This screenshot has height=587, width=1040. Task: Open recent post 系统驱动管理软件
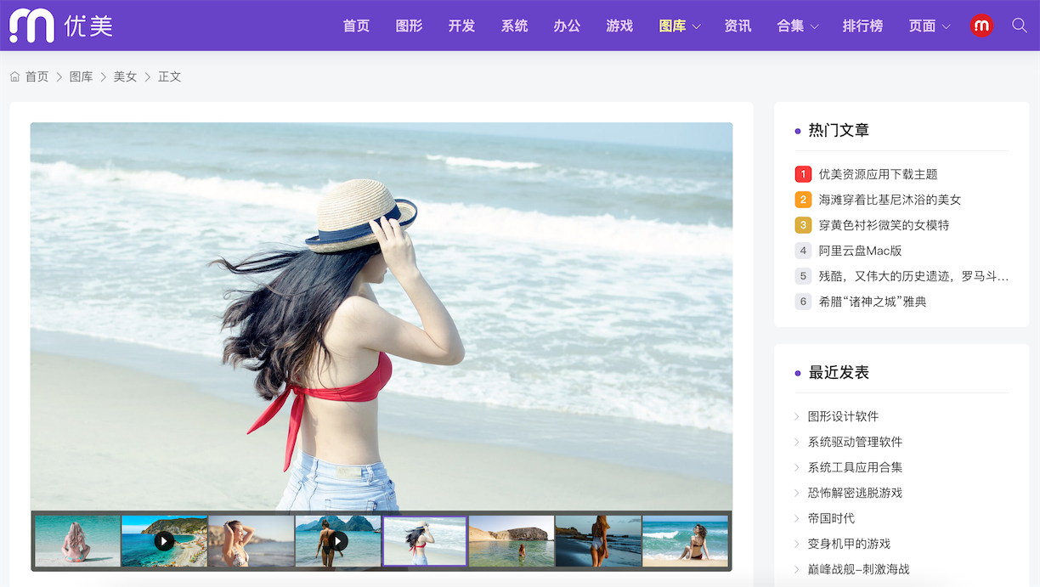pos(855,442)
